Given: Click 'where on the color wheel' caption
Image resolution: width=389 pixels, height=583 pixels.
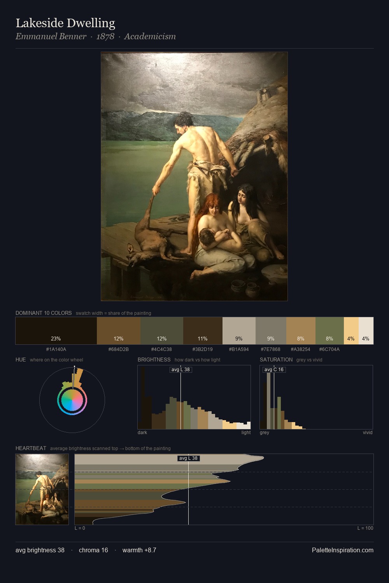Looking at the screenshot, I should (x=56, y=360).
